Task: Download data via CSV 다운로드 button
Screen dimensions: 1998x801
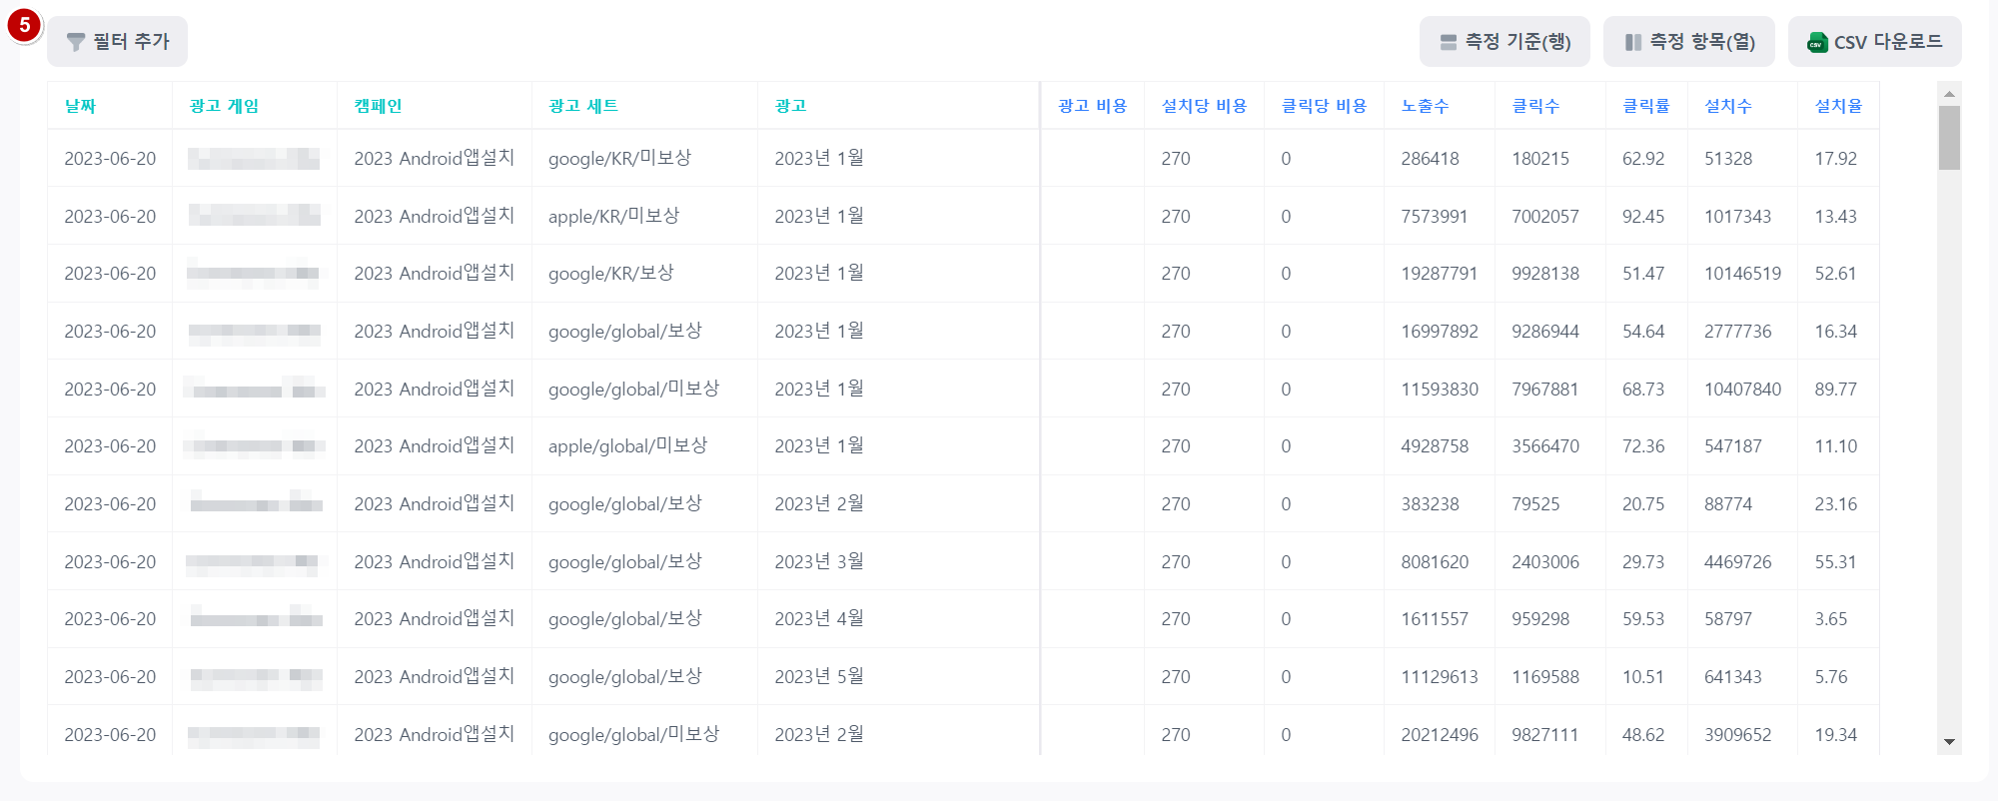Action: click(1875, 42)
